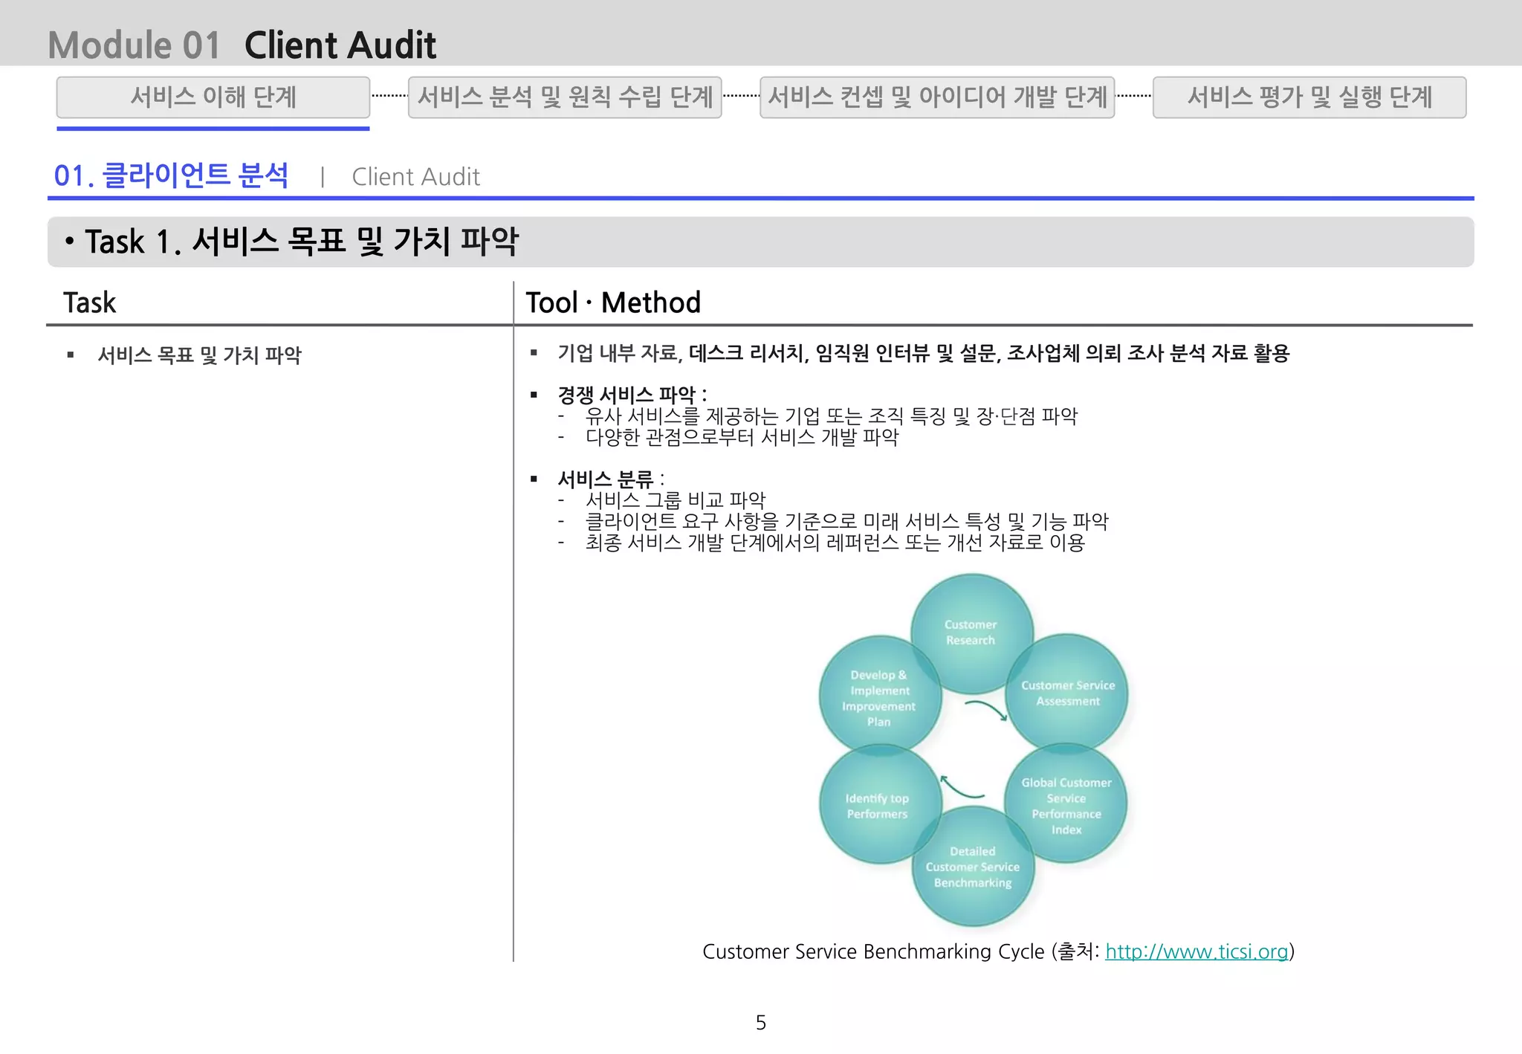This screenshot has height=1054, width=1522.
Task: Click the 서비스 그룹 비교 파악 line
Action: [675, 500]
